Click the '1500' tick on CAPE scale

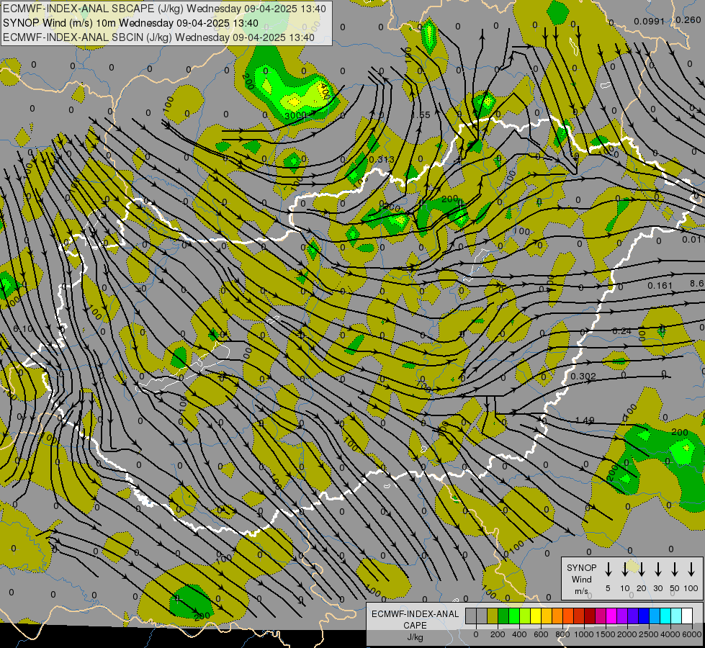tap(605, 634)
